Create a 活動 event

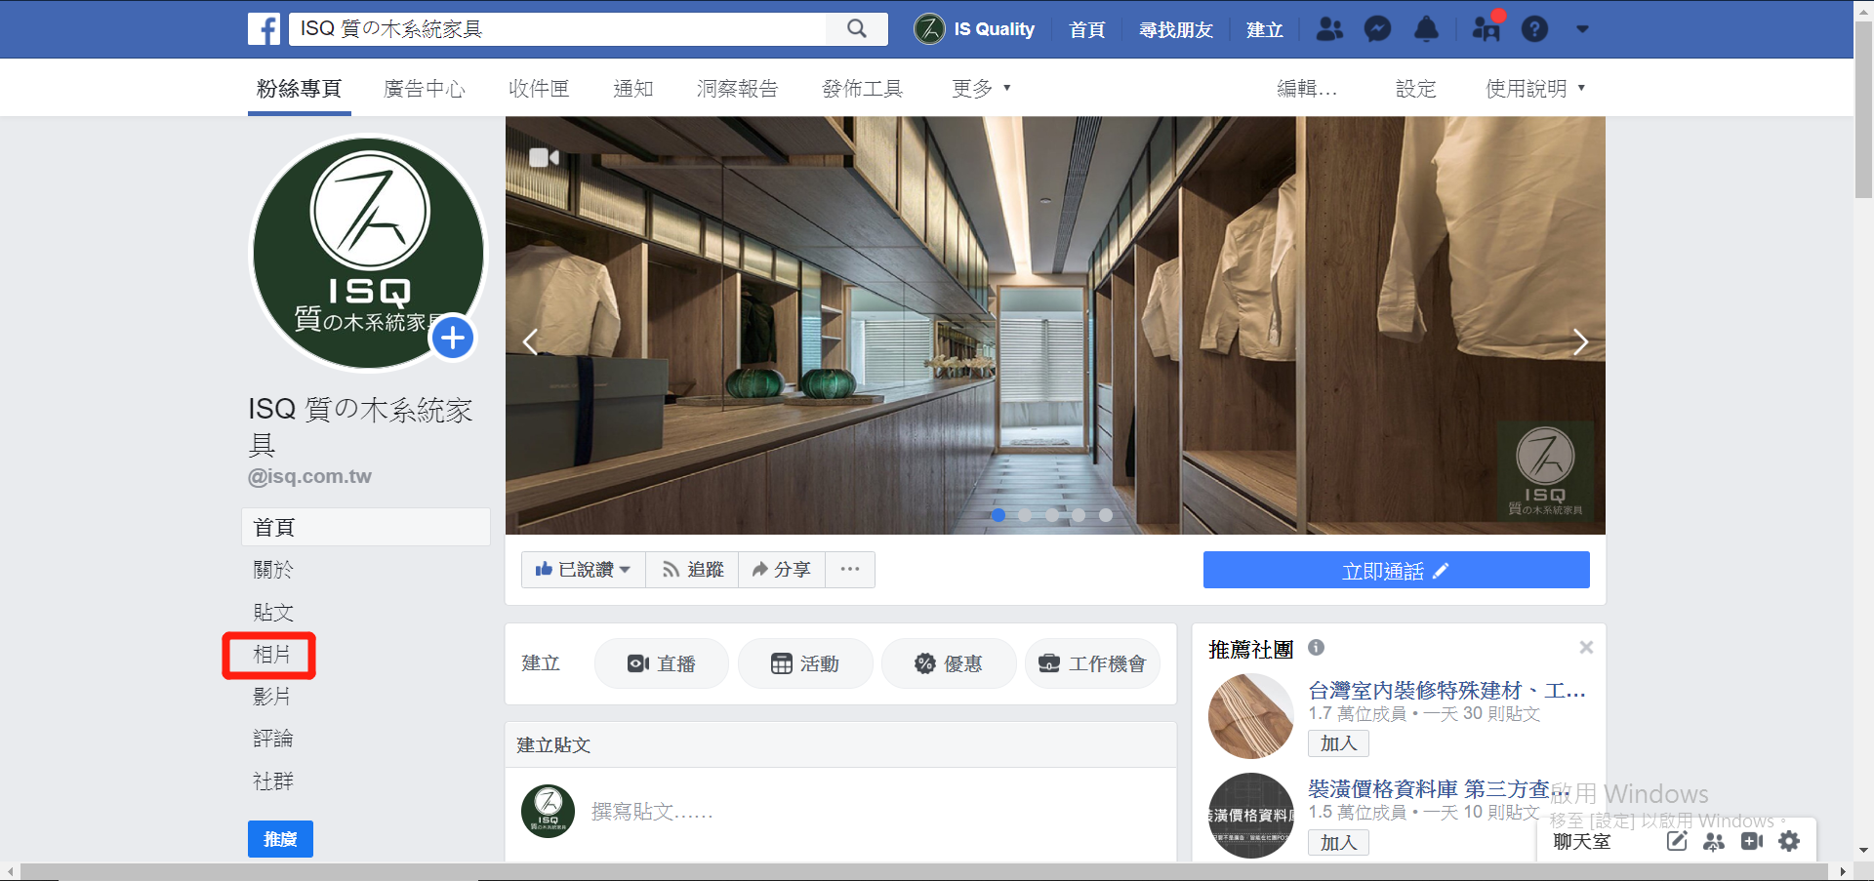[805, 663]
